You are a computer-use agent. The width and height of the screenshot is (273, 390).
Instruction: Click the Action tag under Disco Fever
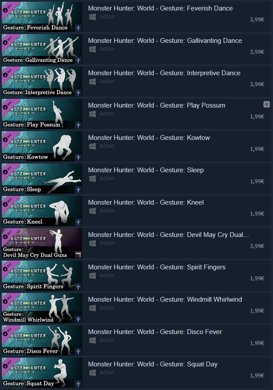[x=107, y=340]
